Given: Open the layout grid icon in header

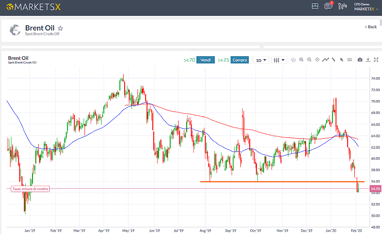Looking at the screenshot, I should [315, 6].
